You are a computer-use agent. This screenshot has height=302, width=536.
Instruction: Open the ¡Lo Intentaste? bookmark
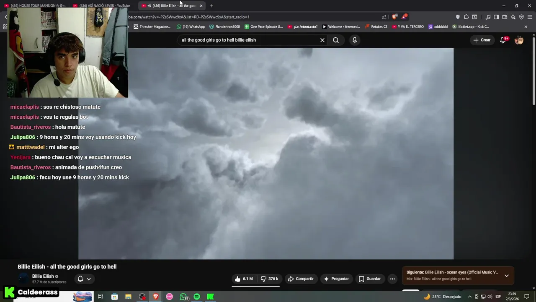click(x=303, y=27)
